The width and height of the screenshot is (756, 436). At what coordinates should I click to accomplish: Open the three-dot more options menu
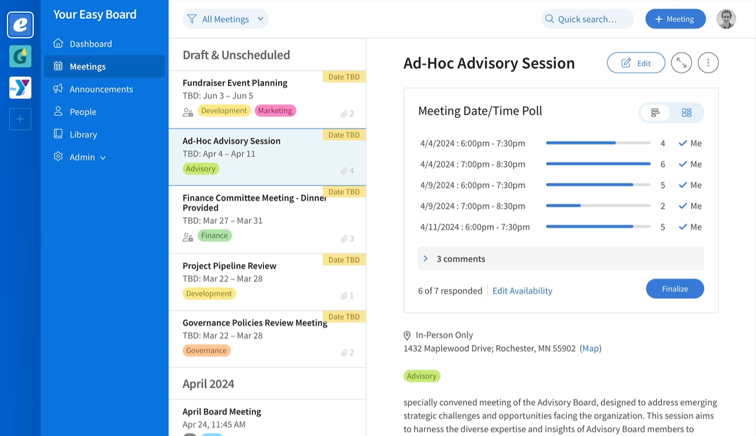pyautogui.click(x=708, y=63)
